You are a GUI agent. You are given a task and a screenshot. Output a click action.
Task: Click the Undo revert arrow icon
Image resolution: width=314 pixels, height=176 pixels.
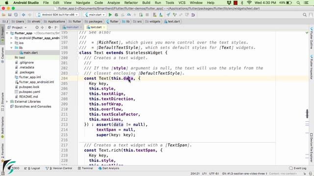[x=193, y=15]
